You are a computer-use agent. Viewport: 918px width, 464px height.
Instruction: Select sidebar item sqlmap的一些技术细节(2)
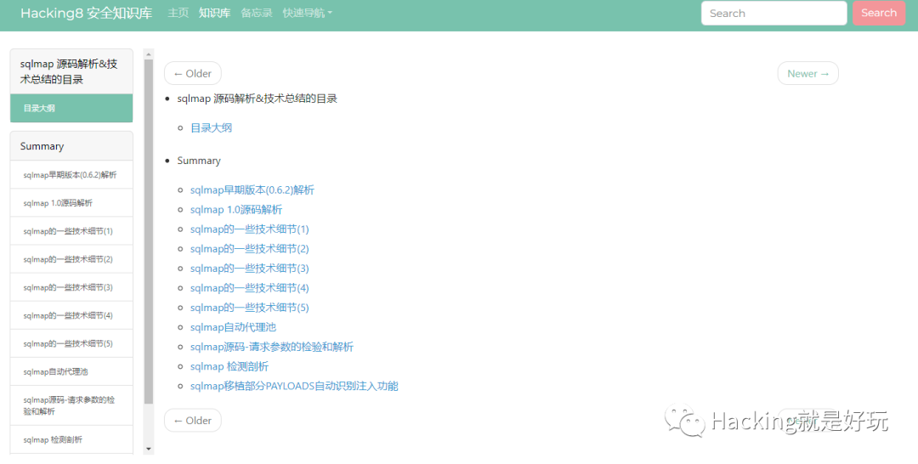click(x=71, y=259)
